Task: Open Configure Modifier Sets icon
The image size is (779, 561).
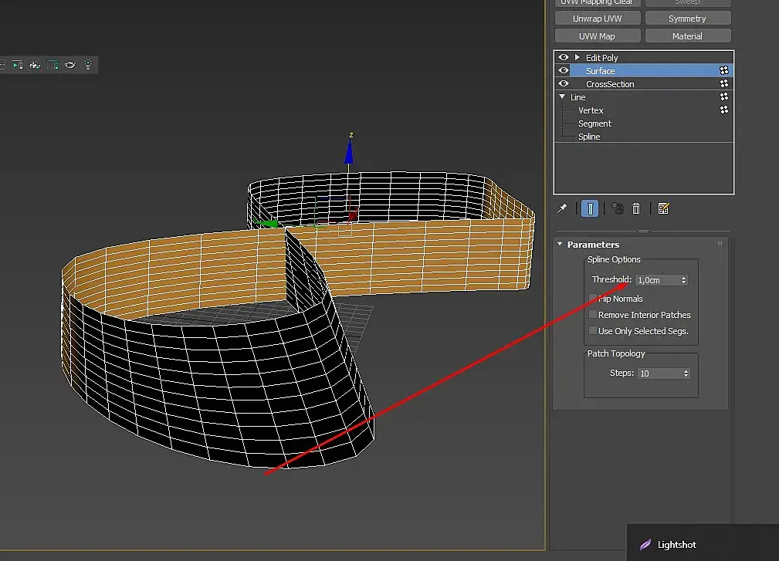Action: pos(663,208)
